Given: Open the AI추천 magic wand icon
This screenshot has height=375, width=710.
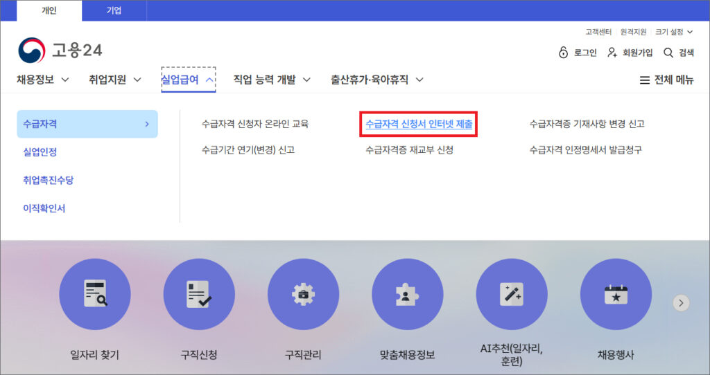Looking at the screenshot, I should point(512,294).
